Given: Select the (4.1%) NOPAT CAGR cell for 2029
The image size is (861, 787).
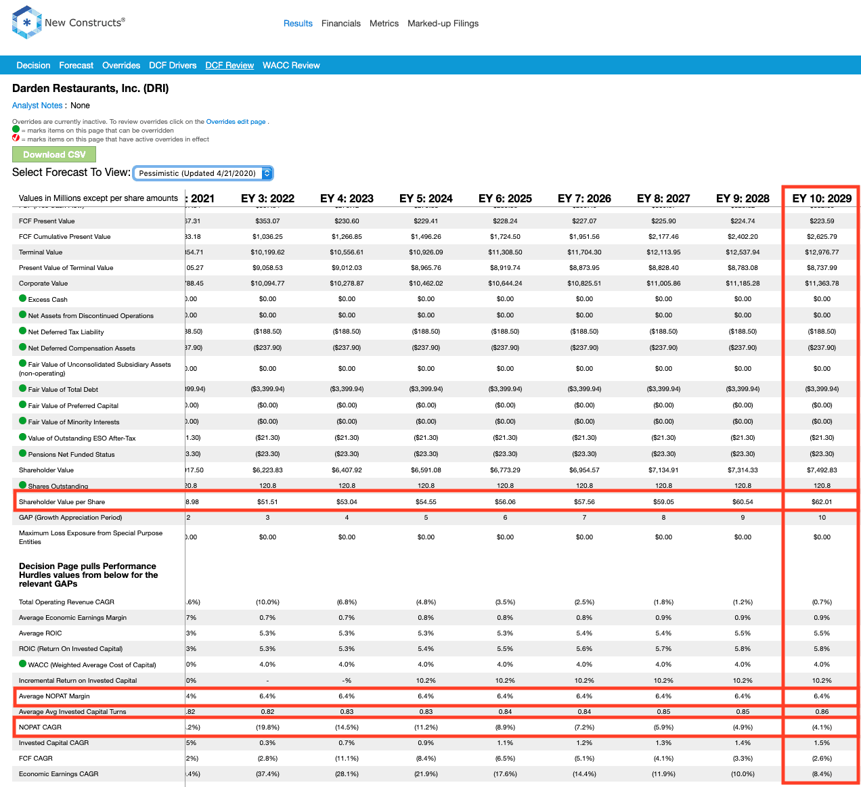Looking at the screenshot, I should pyautogui.click(x=822, y=727).
